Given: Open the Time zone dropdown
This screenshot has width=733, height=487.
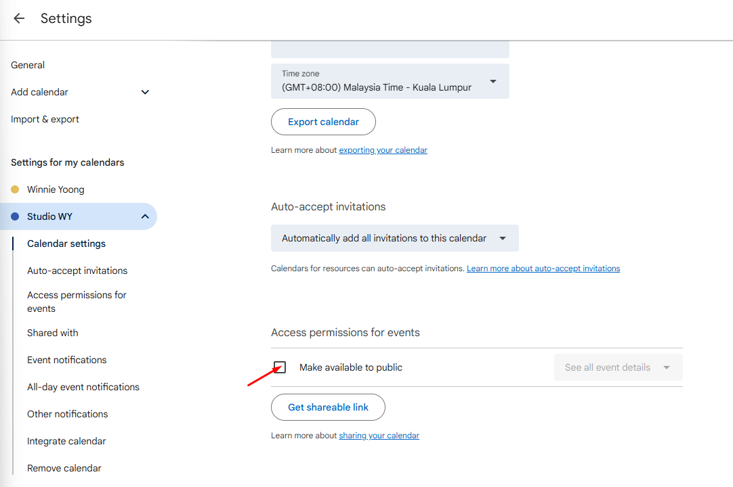Looking at the screenshot, I should pos(390,81).
